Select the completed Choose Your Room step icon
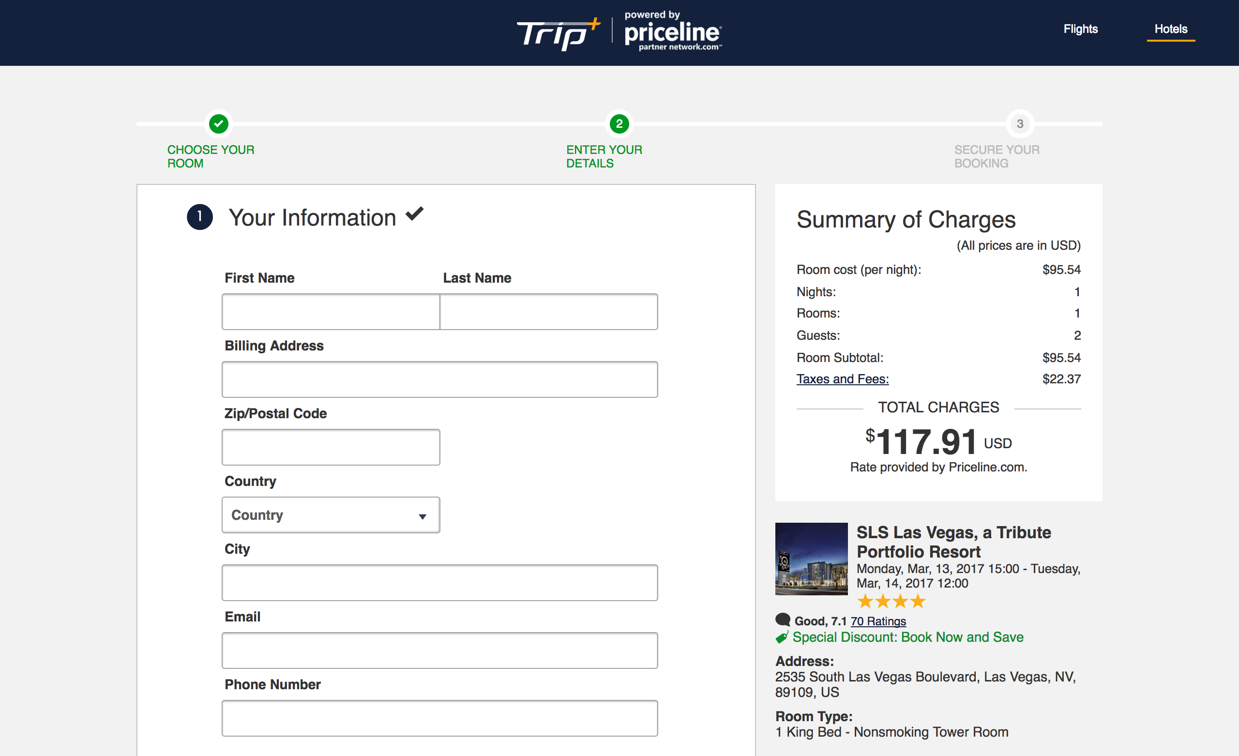The height and width of the screenshot is (756, 1239). point(219,124)
